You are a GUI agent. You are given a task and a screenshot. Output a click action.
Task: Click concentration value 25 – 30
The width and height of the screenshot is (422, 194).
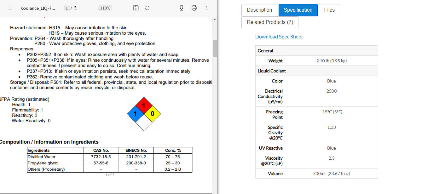pos(173,163)
